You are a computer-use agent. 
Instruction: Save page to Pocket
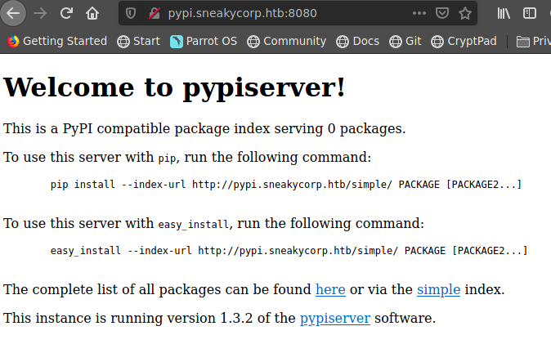click(441, 13)
